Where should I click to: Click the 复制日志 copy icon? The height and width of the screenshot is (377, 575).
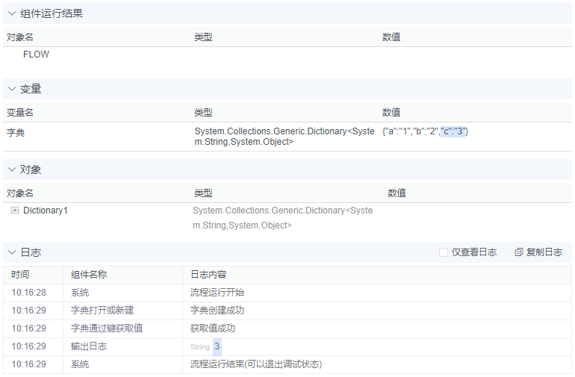click(518, 252)
